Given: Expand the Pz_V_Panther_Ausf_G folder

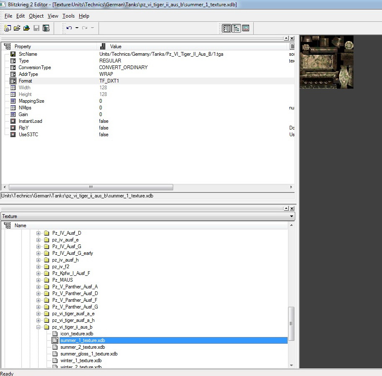Looking at the screenshot, I should tap(38, 307).
